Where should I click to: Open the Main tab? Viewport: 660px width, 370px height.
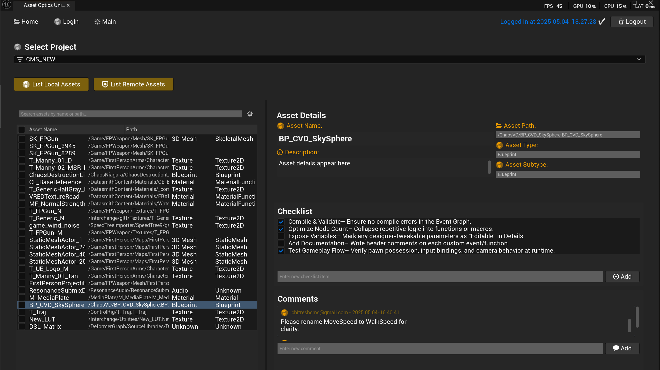point(105,22)
